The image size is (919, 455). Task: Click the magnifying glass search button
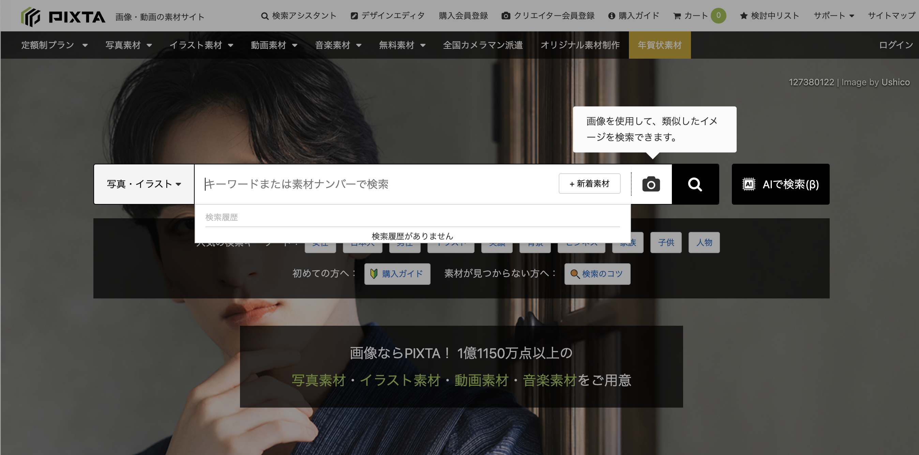[x=695, y=184]
